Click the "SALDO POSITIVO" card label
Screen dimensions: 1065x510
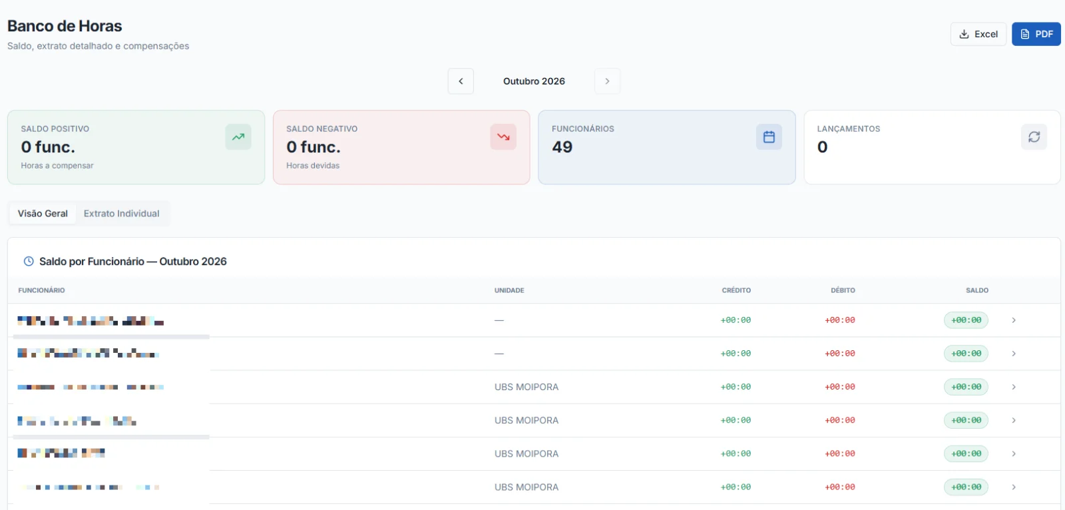pyautogui.click(x=55, y=129)
